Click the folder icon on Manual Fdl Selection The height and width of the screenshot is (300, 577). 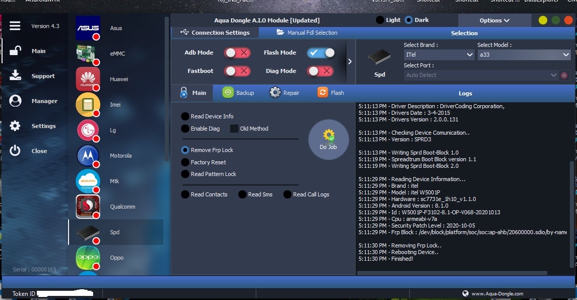click(280, 32)
